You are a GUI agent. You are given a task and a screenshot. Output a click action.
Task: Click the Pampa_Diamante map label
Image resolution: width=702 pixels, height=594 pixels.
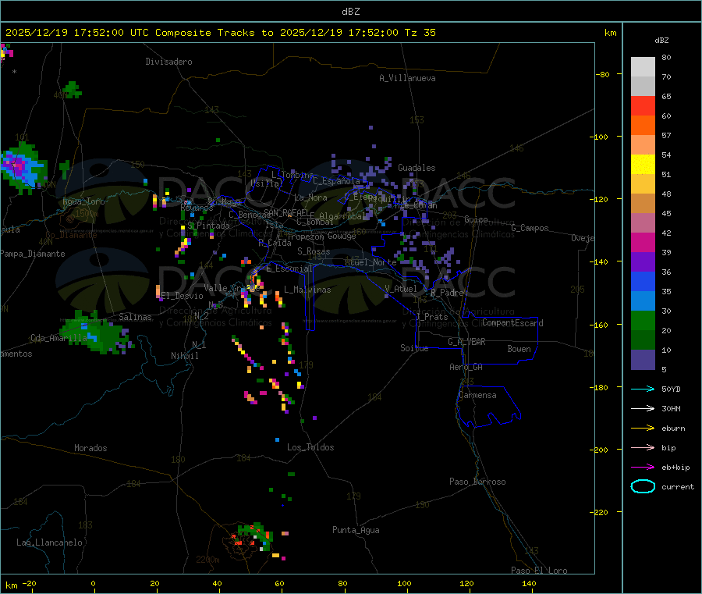[x=33, y=254]
